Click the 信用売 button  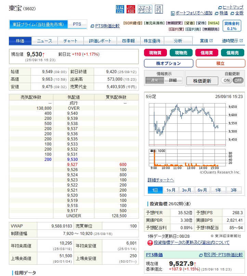tap(233, 53)
